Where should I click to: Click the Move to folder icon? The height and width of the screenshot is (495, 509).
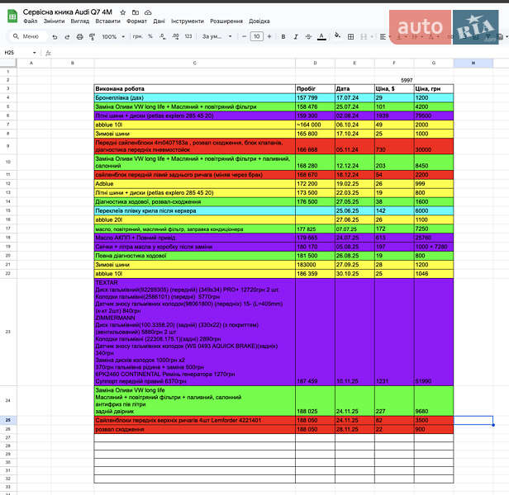click(136, 13)
